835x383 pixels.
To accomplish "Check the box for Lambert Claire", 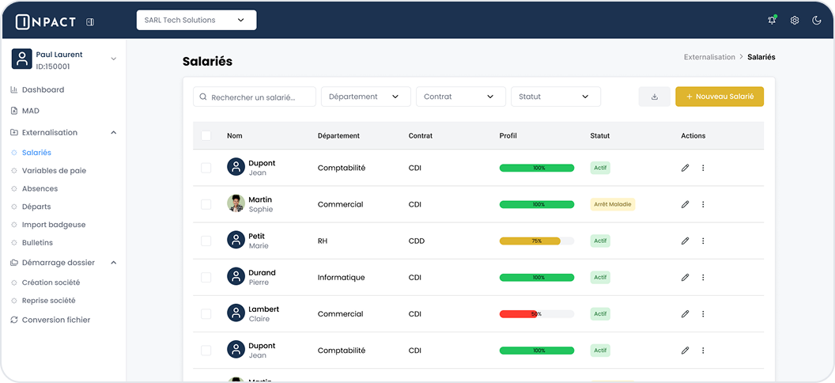I will click(206, 314).
